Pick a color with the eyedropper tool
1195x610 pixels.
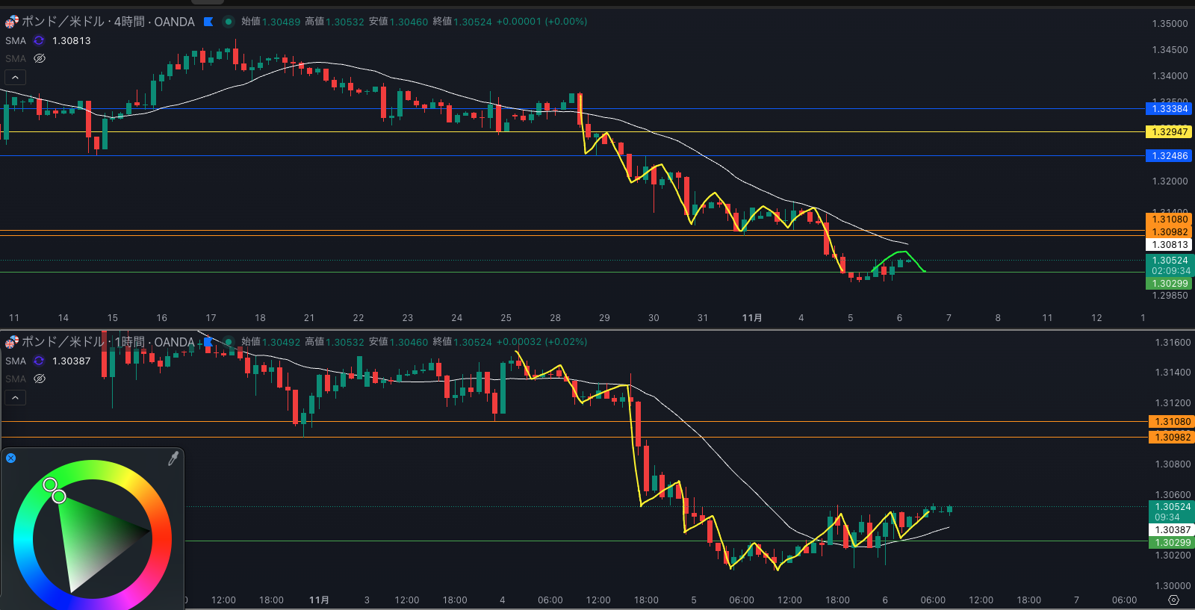click(173, 458)
